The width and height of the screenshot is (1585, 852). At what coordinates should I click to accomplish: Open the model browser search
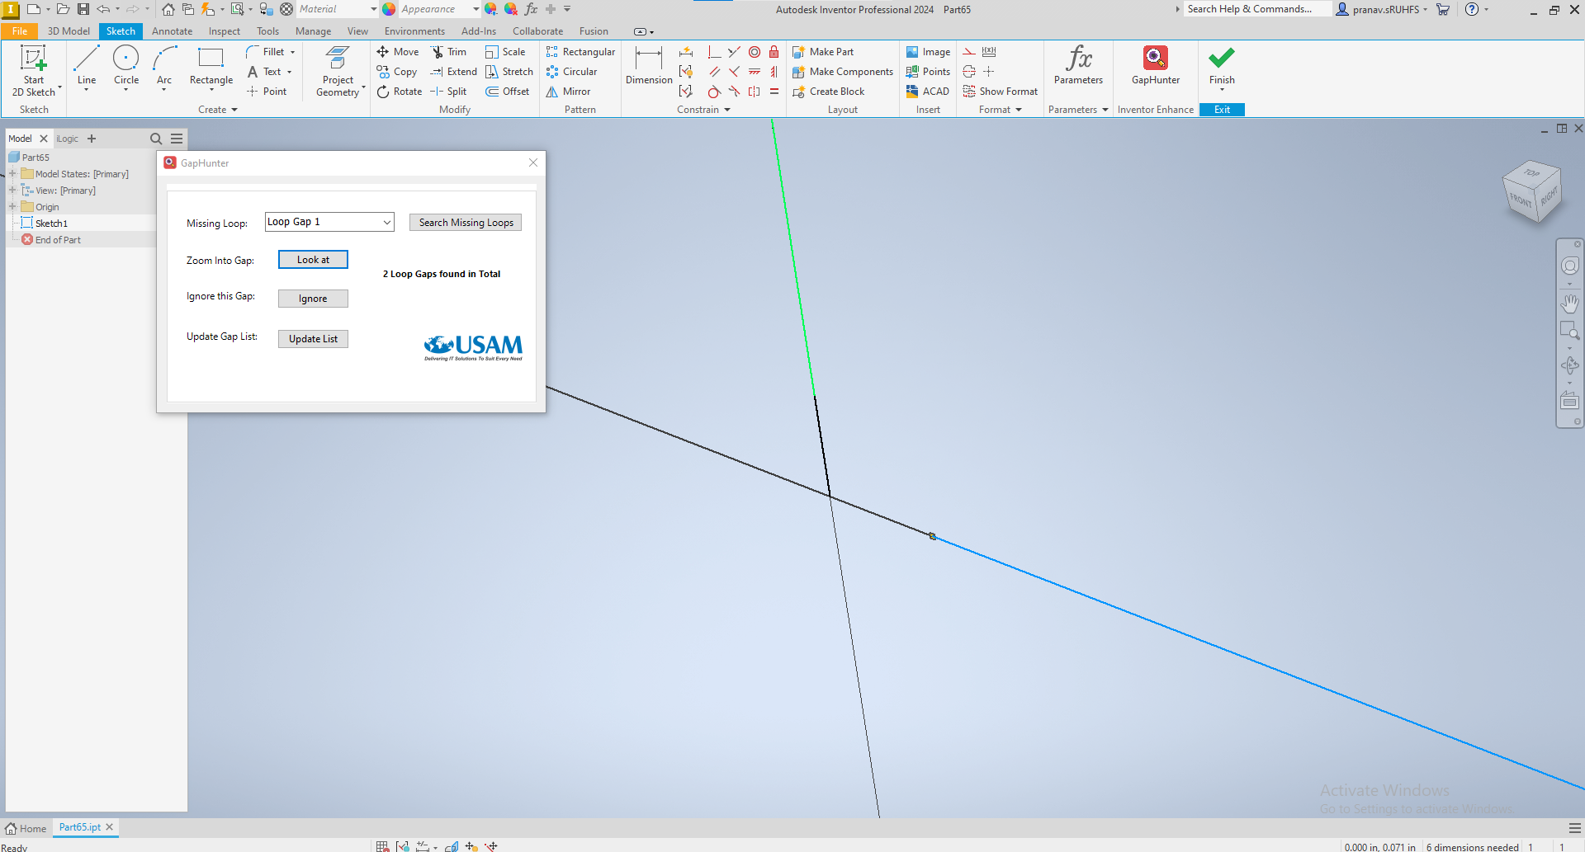[x=156, y=139]
